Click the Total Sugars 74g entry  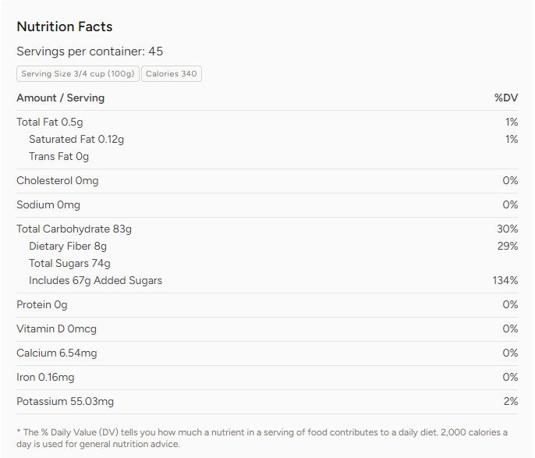pos(69,264)
